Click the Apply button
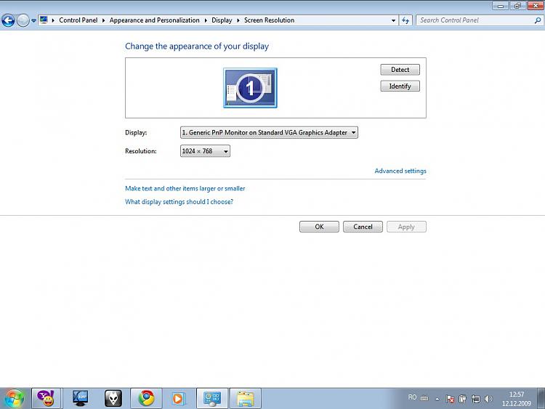Image resolution: width=545 pixels, height=409 pixels. [406, 227]
